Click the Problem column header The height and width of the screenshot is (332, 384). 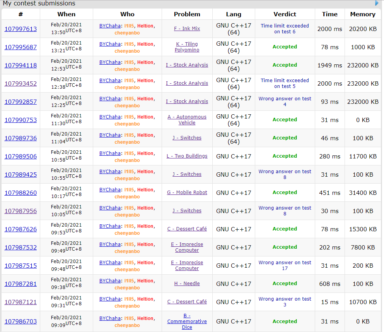pyautogui.click(x=187, y=14)
